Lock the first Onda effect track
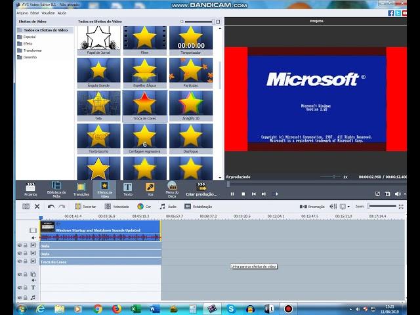Viewport: 420px width, 315px height. [26, 245]
